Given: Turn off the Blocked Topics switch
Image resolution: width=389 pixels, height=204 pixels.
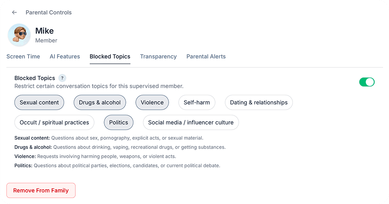Looking at the screenshot, I should click(x=367, y=82).
